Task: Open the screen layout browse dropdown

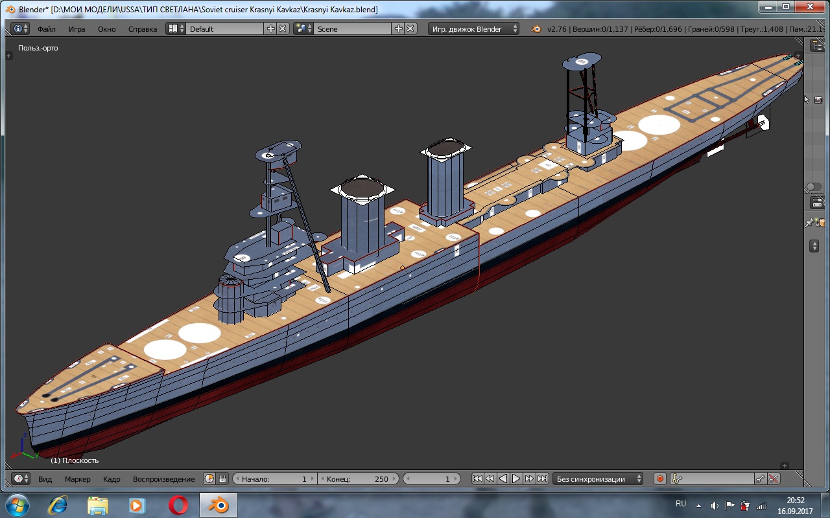Action: (176, 28)
